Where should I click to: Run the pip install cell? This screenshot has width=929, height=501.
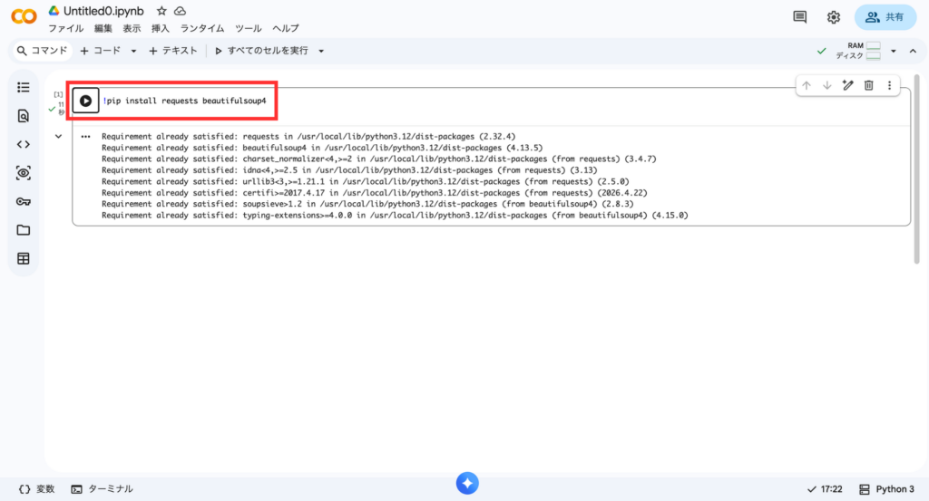(x=85, y=101)
